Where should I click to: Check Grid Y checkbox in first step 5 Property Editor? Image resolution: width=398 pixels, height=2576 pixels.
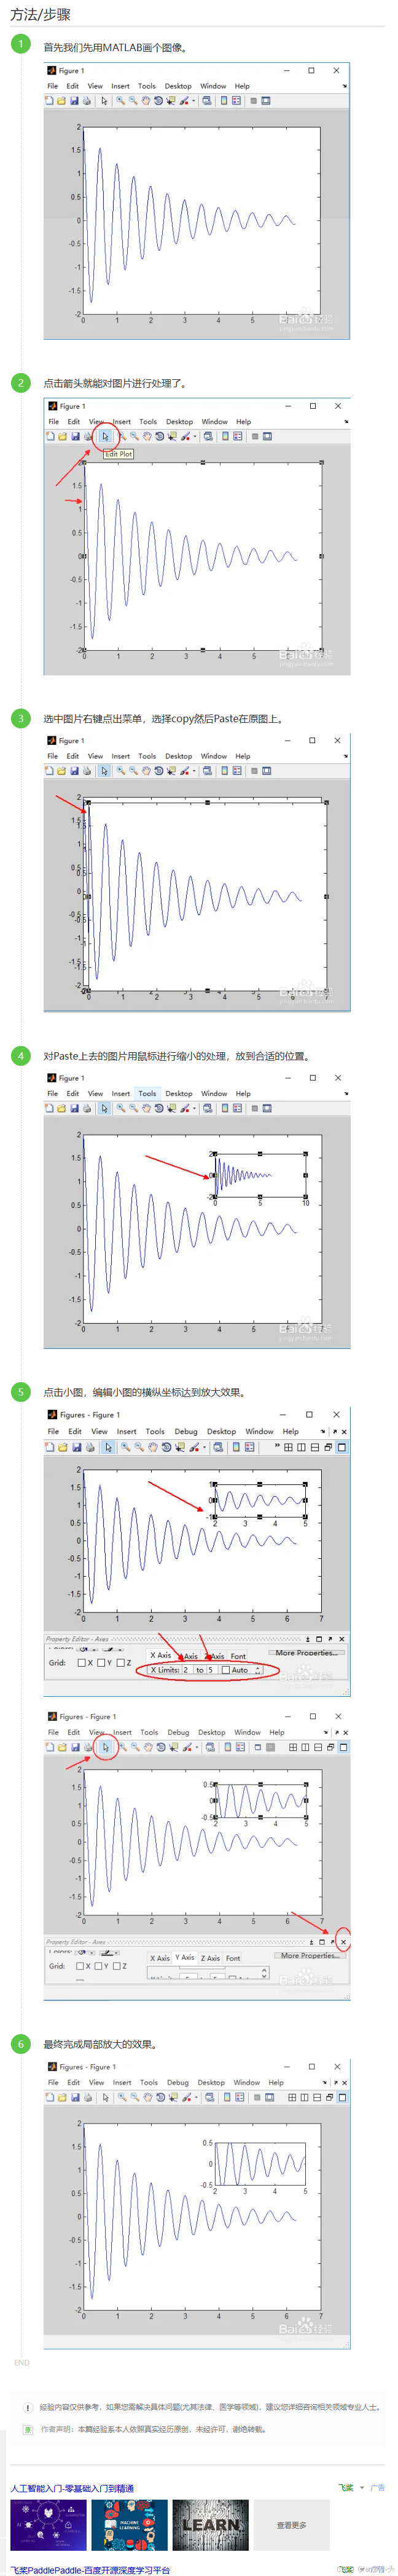tap(101, 1663)
